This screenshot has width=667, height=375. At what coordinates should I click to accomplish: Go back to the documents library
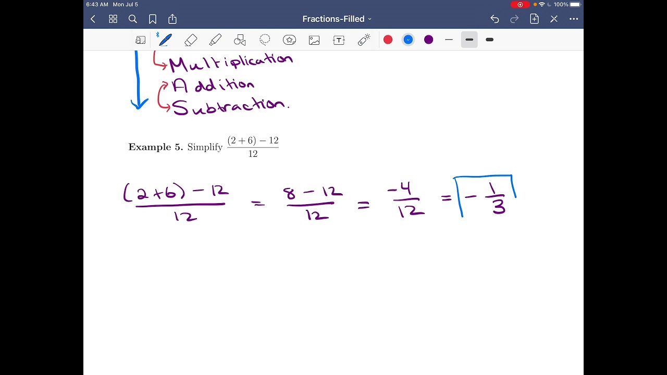[x=93, y=19]
